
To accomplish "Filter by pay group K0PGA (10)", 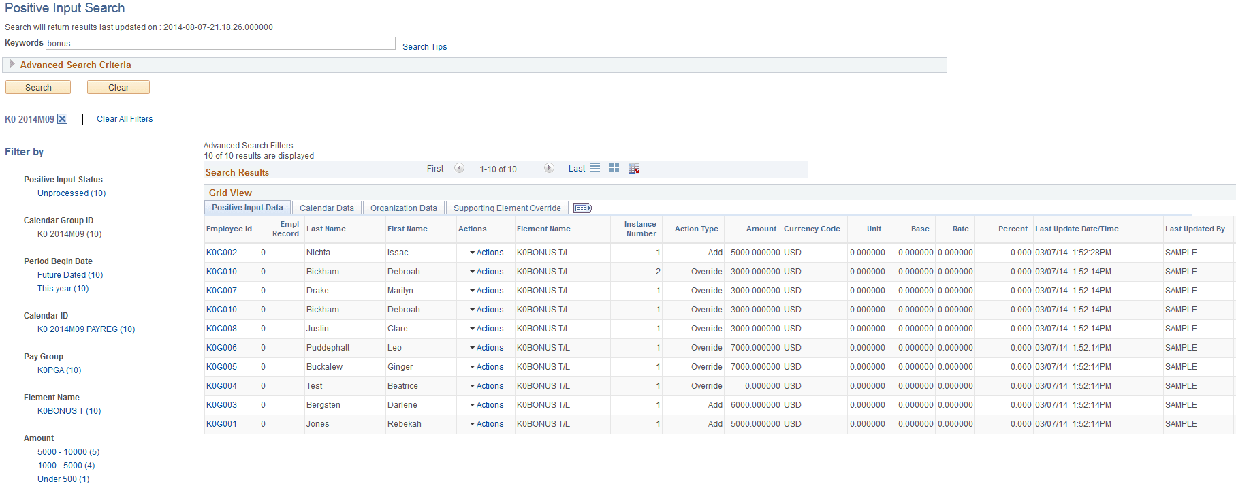I will [x=59, y=370].
